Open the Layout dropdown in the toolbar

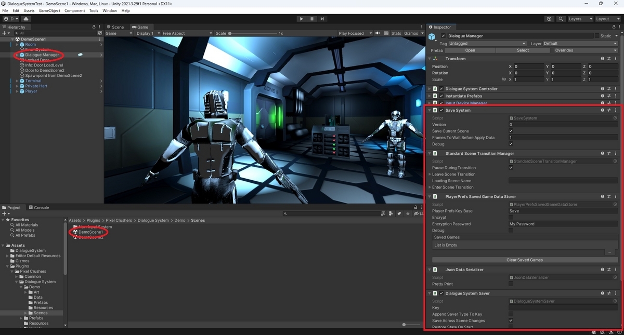pyautogui.click(x=607, y=19)
